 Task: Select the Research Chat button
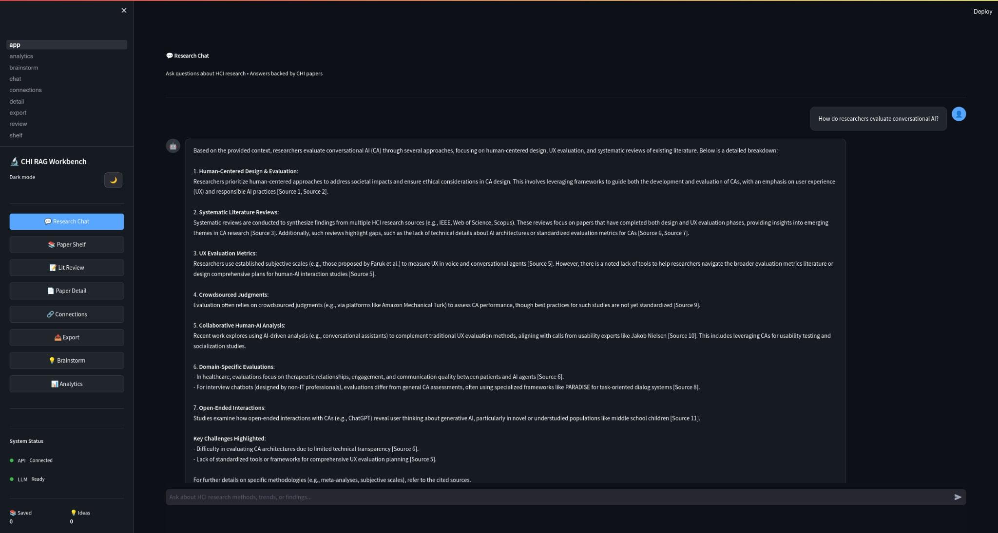(67, 221)
